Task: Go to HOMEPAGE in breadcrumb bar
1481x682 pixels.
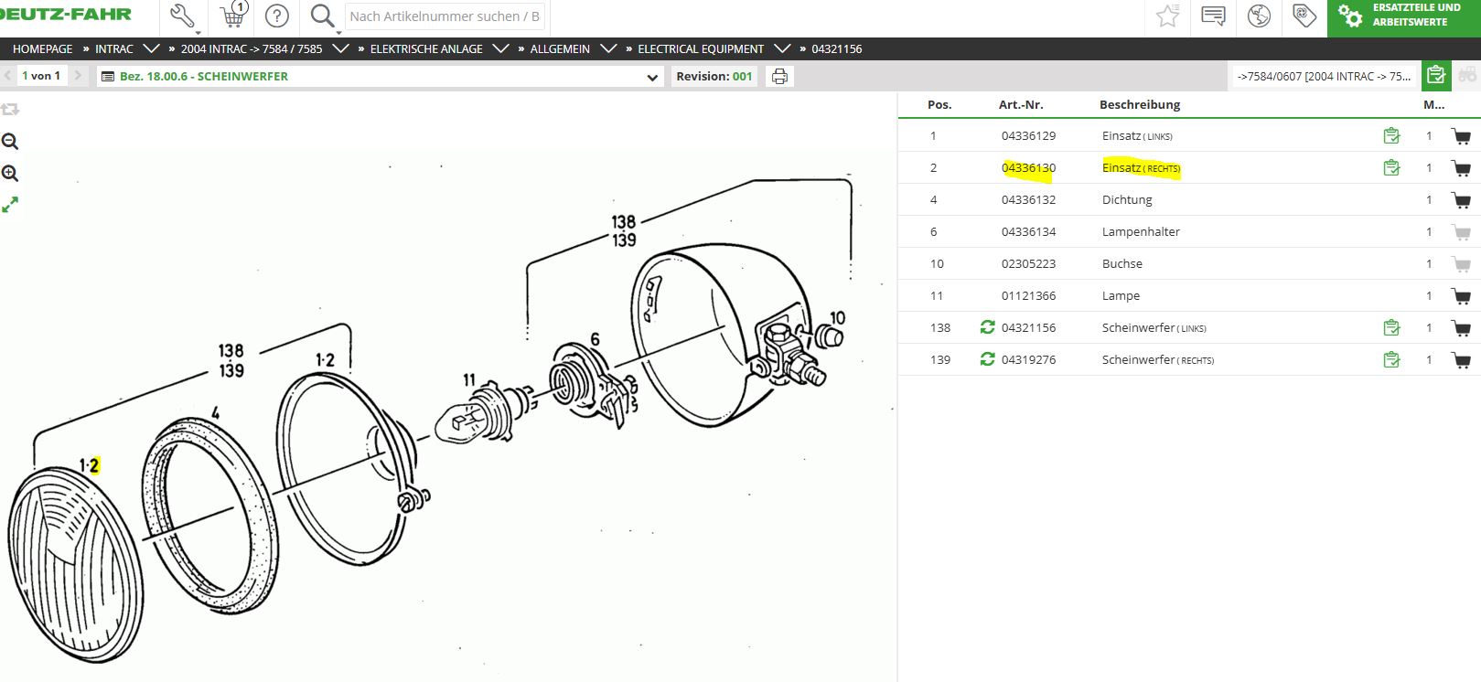Action: [x=42, y=49]
